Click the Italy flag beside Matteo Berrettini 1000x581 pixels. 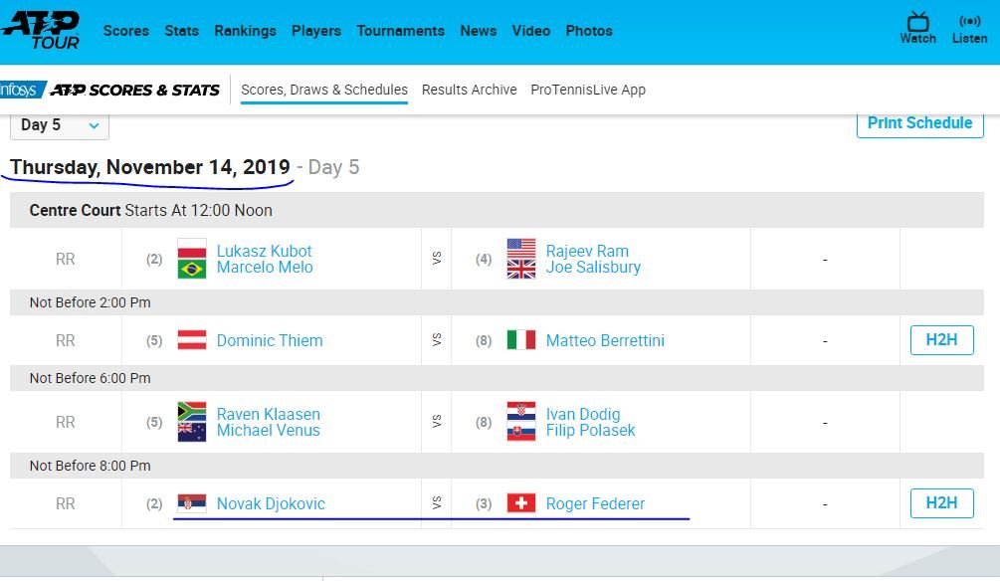[520, 340]
